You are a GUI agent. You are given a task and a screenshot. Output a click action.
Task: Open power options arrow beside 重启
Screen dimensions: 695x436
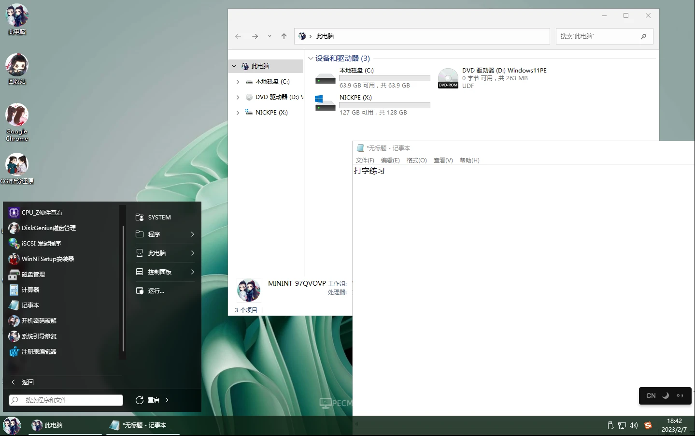point(167,400)
